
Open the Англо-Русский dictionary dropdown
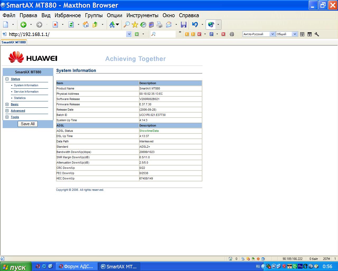273,34
